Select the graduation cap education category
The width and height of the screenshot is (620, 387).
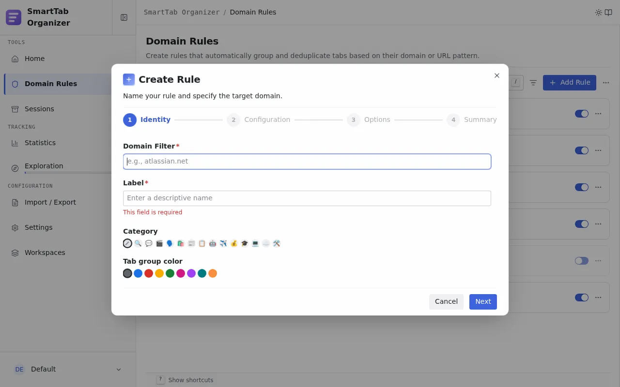coord(245,243)
